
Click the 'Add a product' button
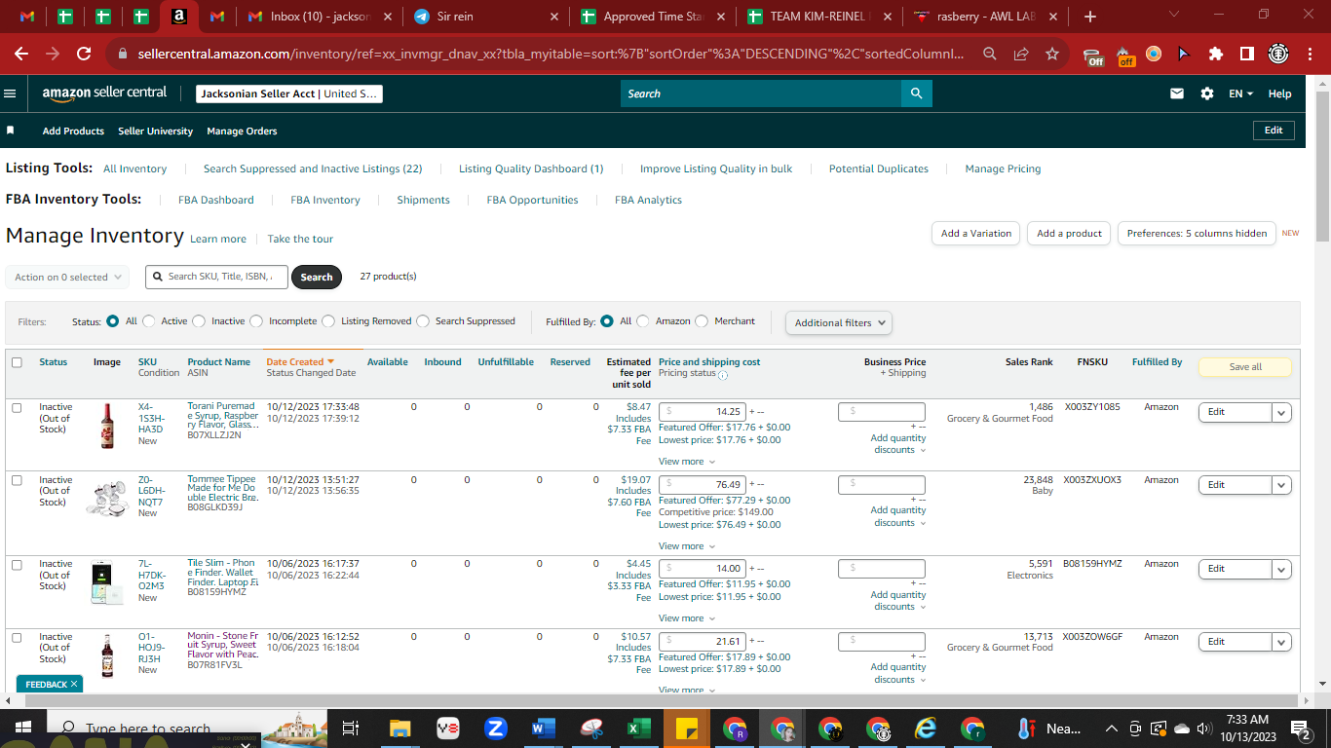click(x=1069, y=234)
